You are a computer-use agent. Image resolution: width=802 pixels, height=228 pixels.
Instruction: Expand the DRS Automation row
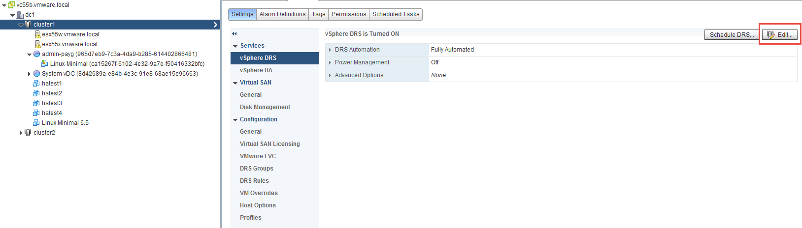click(330, 50)
